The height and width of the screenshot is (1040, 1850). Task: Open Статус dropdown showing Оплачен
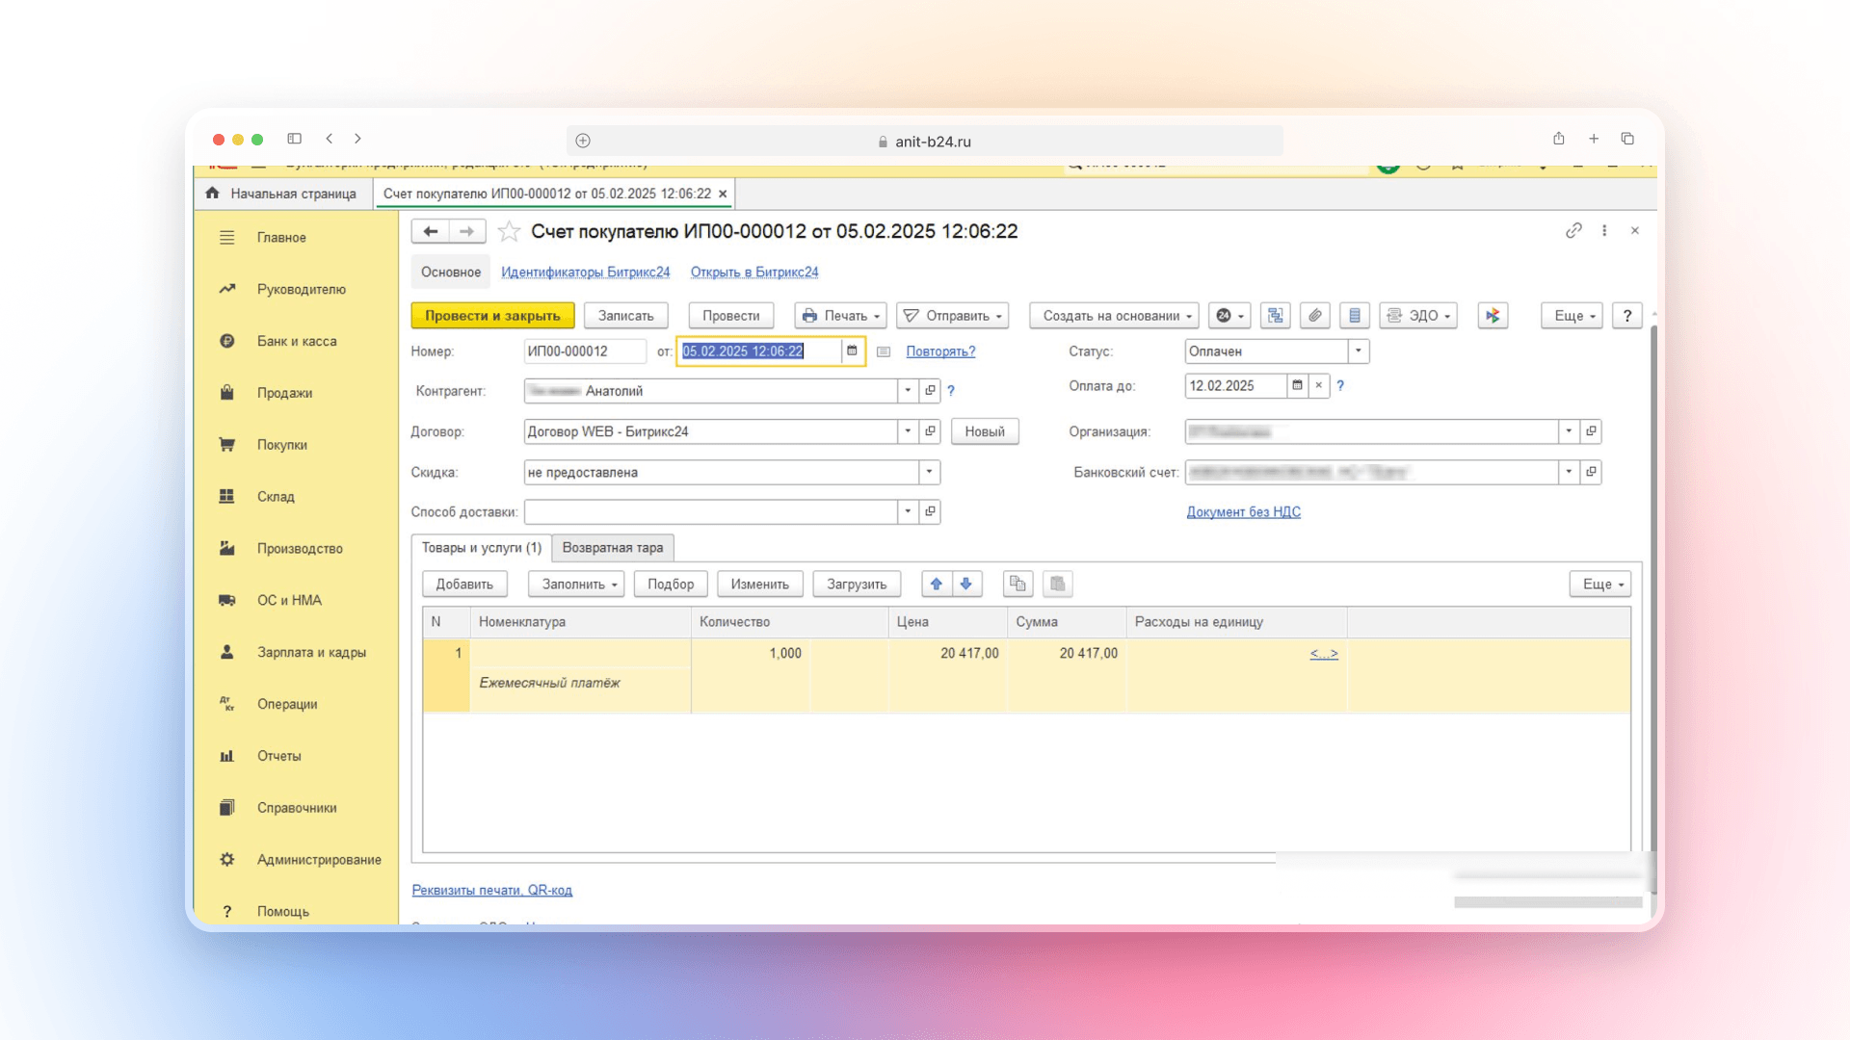(x=1358, y=351)
